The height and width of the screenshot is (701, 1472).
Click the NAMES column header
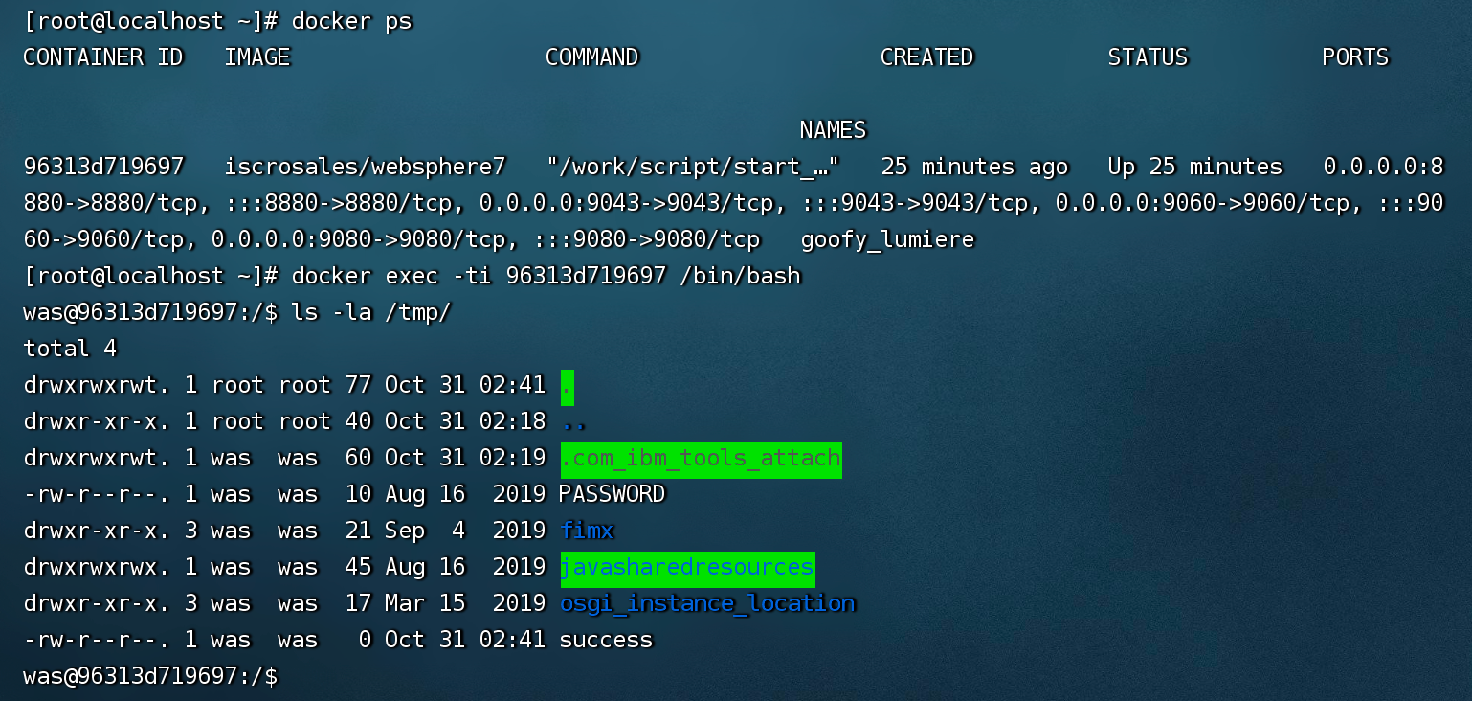click(x=832, y=130)
